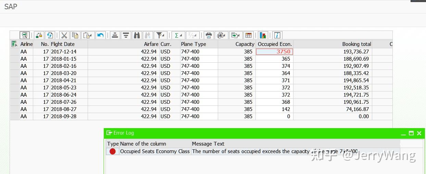Click the Subtotals toolbar icon

coord(192,35)
